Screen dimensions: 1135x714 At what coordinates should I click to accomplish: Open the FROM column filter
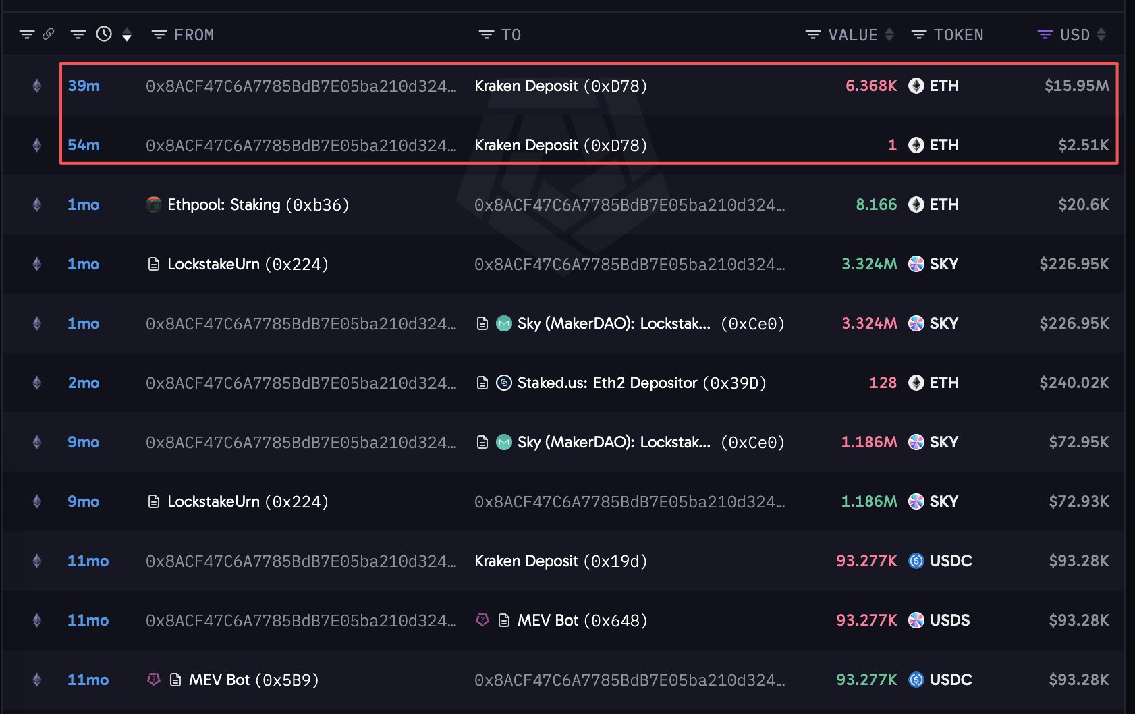tap(159, 34)
